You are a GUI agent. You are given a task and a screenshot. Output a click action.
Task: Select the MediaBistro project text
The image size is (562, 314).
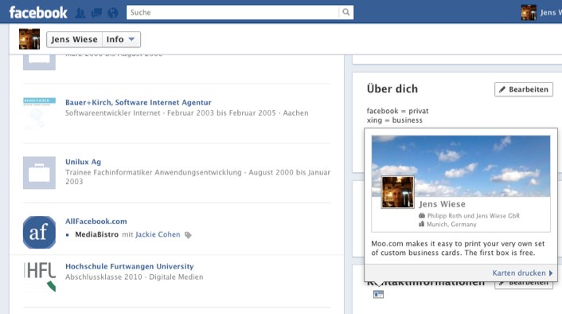pyautogui.click(x=97, y=234)
